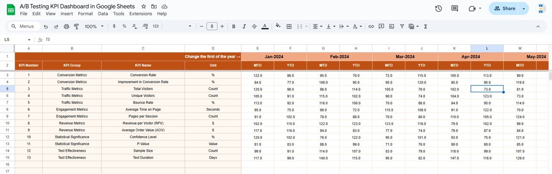Open the Format menu
Screen dimensions: 552x174
point(85,14)
